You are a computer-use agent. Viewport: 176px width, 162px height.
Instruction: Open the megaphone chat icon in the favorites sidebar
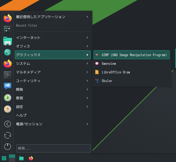[8, 86]
